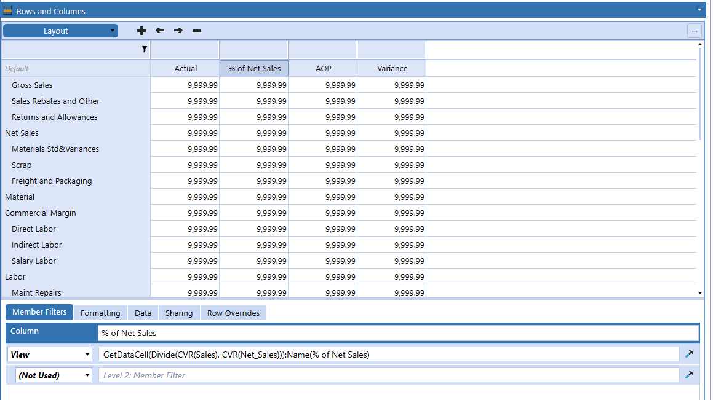713x400 pixels.
Task: Click the Member Filters tab
Action: click(x=39, y=312)
